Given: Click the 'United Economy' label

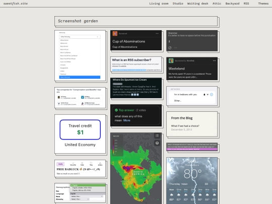Looking at the screenshot, I should click(80, 145).
